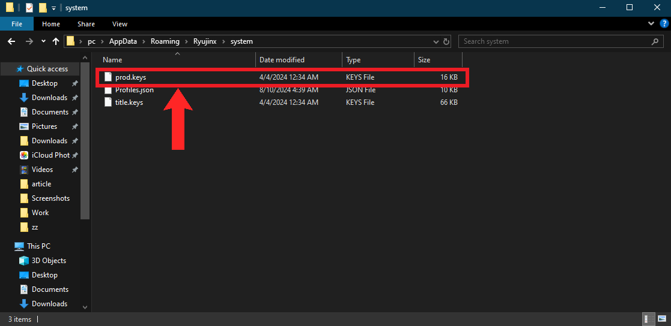Open recent locations dropdown arrow
This screenshot has height=326, width=671.
(43, 41)
